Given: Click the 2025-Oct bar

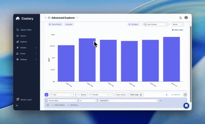Looking at the screenshot, I should tap(108, 61).
